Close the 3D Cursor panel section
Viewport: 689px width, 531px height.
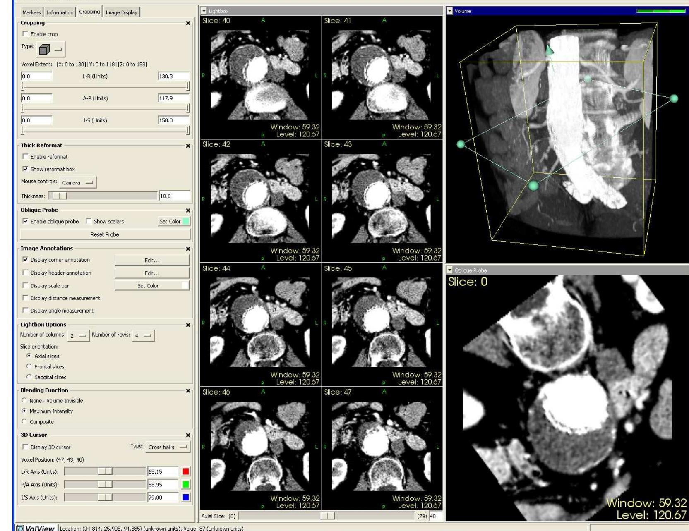[x=188, y=435]
